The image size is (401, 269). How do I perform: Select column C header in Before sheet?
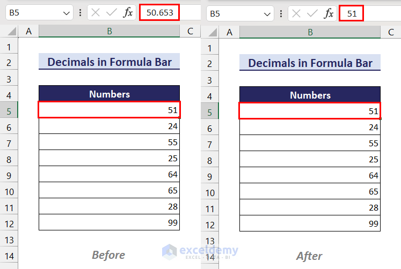pyautogui.click(x=190, y=32)
